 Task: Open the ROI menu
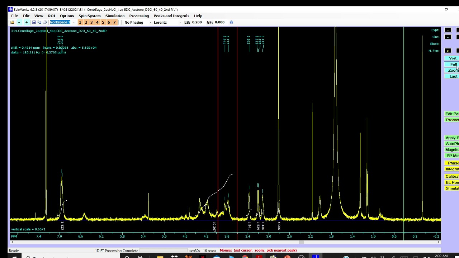(52, 16)
